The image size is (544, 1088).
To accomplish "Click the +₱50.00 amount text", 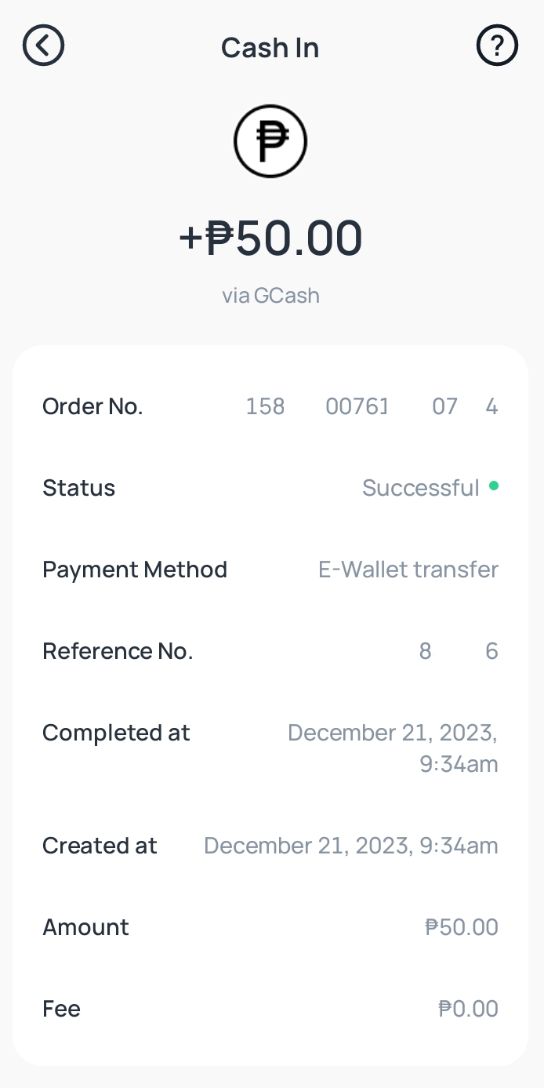I will [270, 238].
